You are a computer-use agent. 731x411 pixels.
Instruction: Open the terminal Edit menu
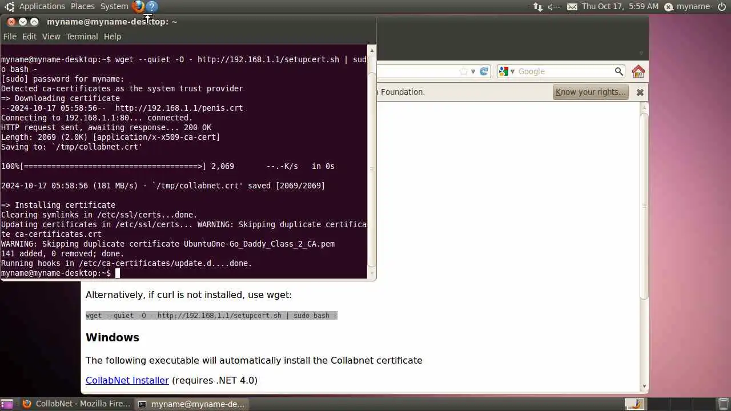[x=29, y=37]
